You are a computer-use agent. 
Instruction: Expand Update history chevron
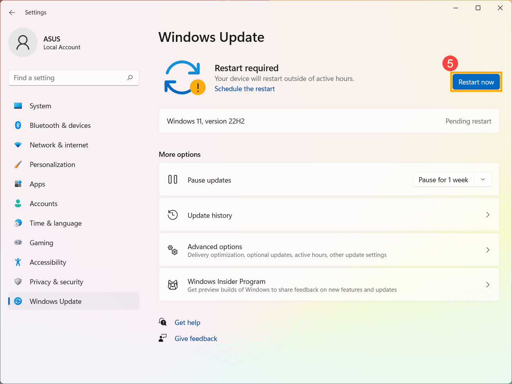click(488, 215)
